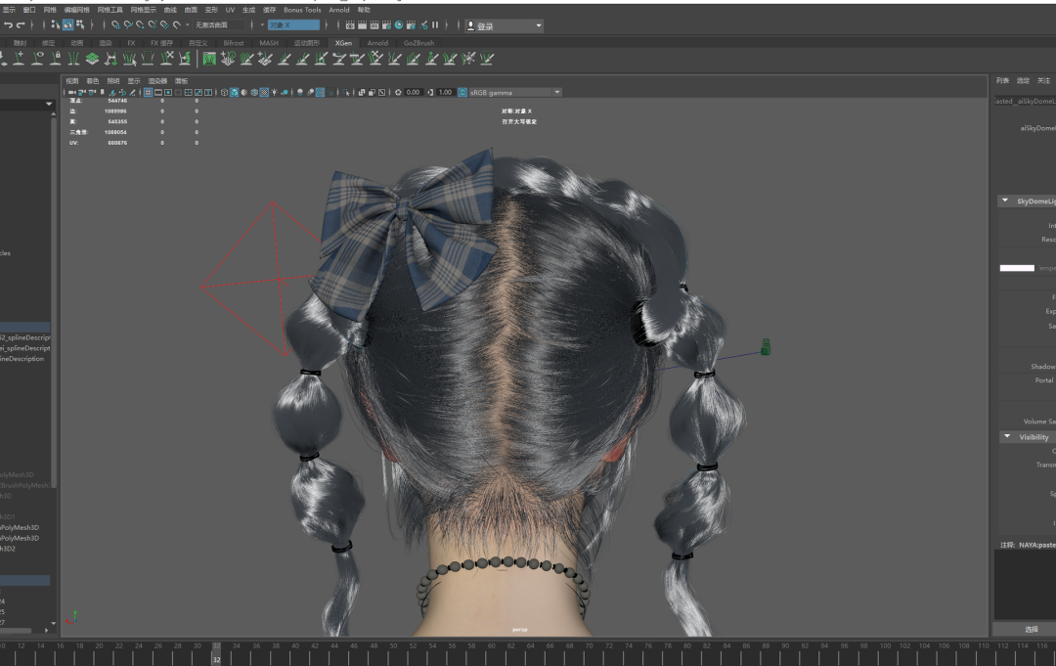Open the '关注' menu in Attribute Editor
The width and height of the screenshot is (1056, 666).
point(1043,80)
